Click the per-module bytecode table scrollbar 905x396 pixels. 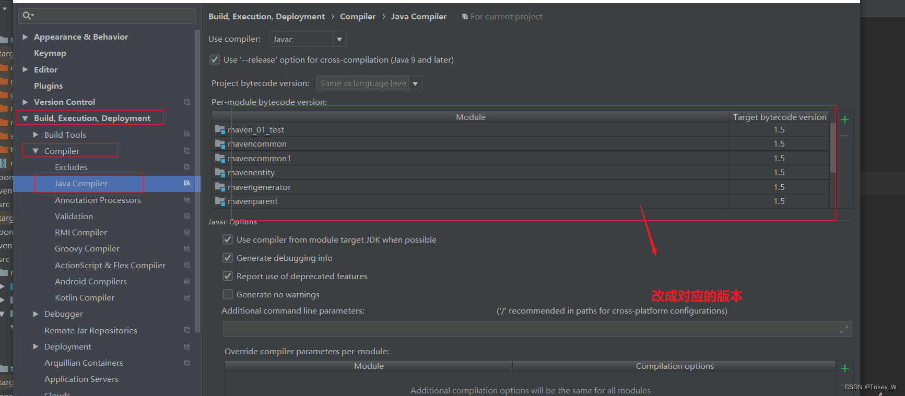832,147
